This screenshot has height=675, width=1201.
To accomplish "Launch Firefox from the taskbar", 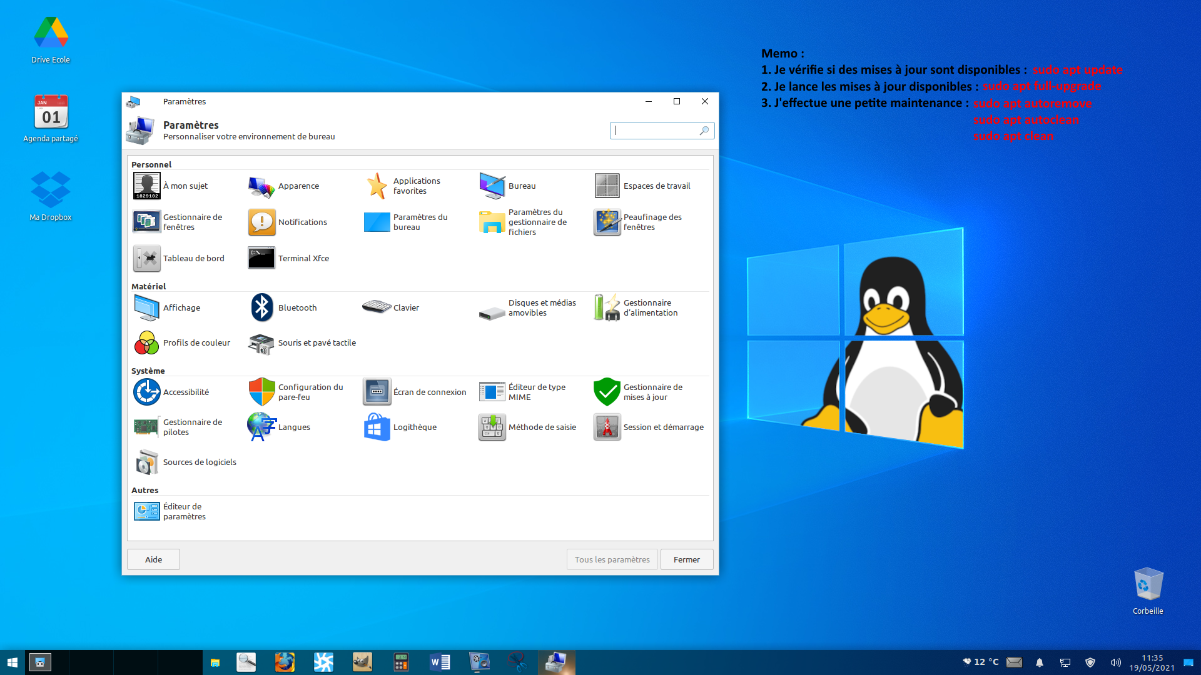I will (x=285, y=662).
